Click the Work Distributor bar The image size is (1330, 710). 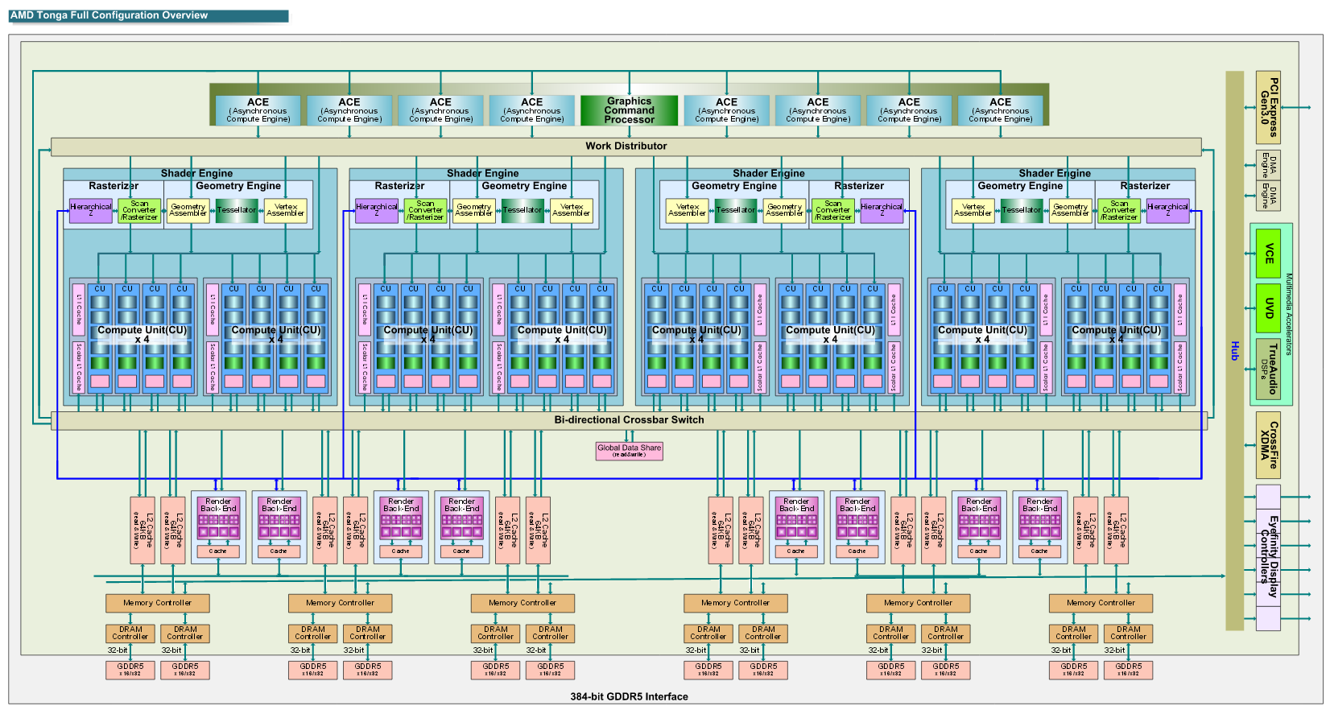pyautogui.click(x=626, y=147)
